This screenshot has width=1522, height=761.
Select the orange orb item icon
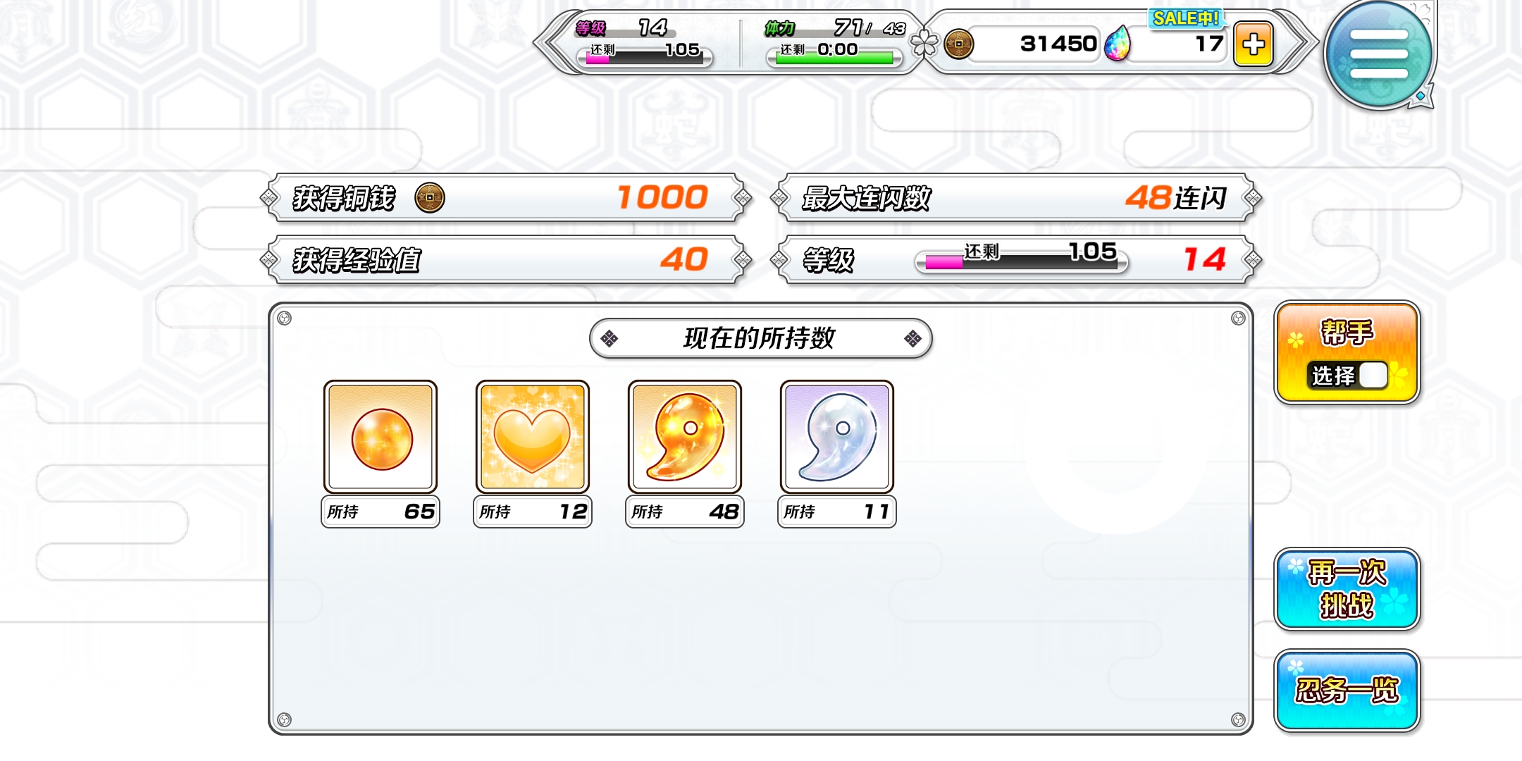[x=380, y=437]
